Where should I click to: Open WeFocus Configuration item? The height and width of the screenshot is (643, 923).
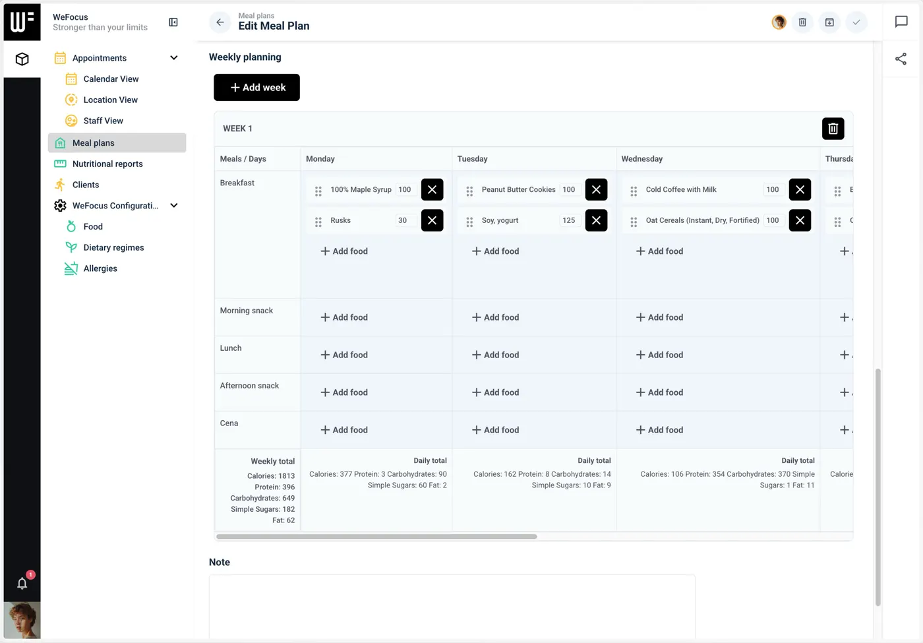click(115, 206)
